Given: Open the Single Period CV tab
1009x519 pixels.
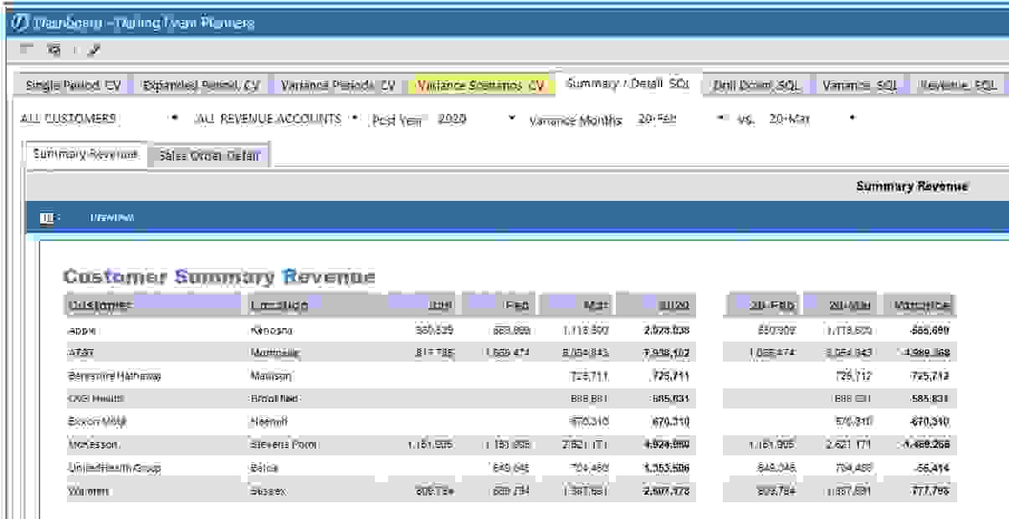Looking at the screenshot, I should point(74,85).
